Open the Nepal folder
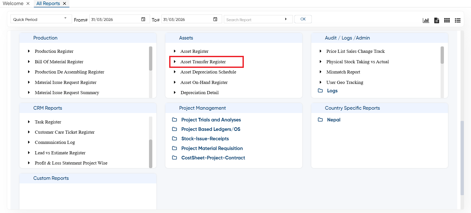The image size is (471, 213). pyautogui.click(x=334, y=120)
